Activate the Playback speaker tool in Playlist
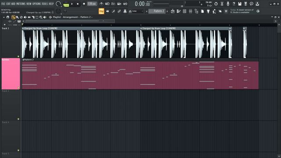 (x=45, y=17)
